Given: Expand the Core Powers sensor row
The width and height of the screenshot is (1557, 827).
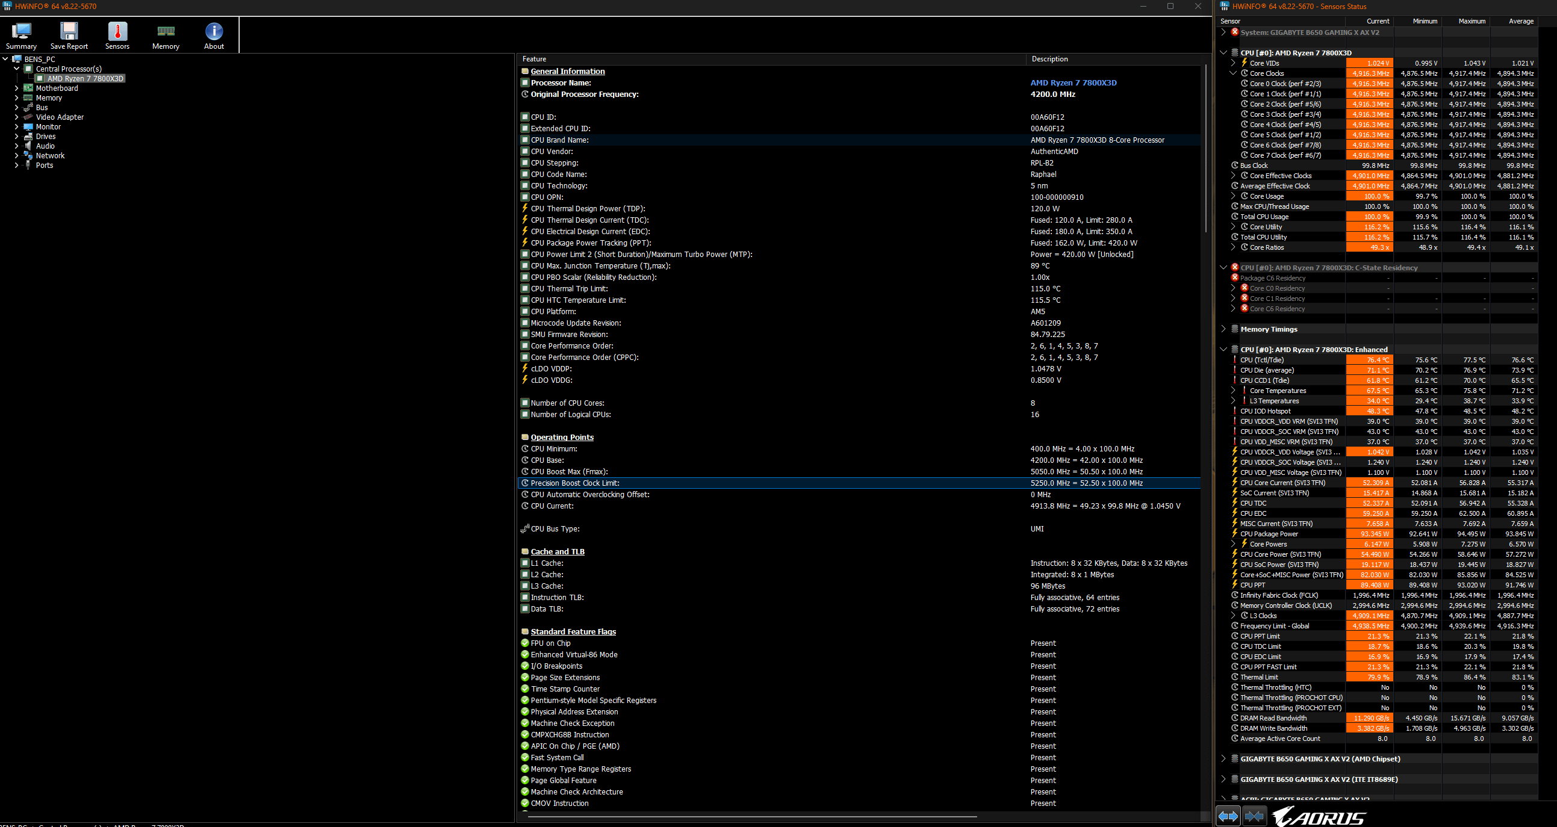Looking at the screenshot, I should (x=1233, y=544).
